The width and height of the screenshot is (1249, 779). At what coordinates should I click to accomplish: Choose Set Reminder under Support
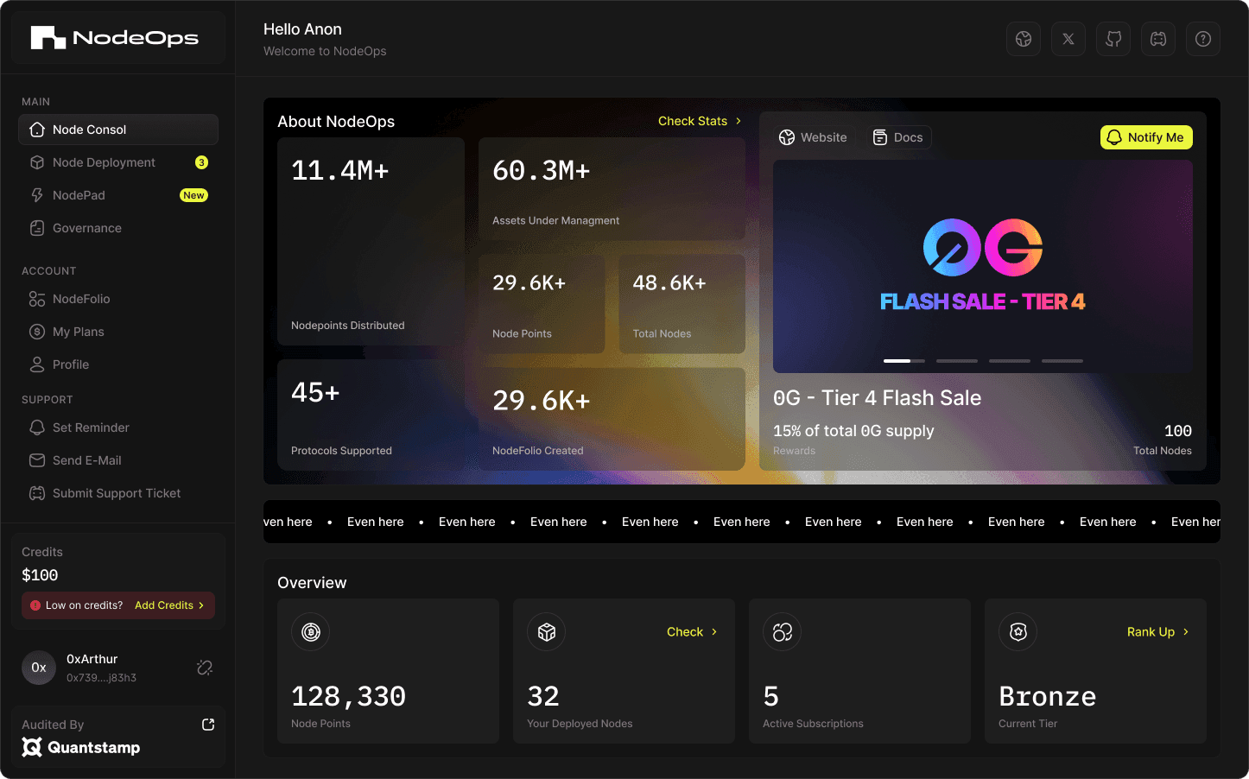coord(118,427)
